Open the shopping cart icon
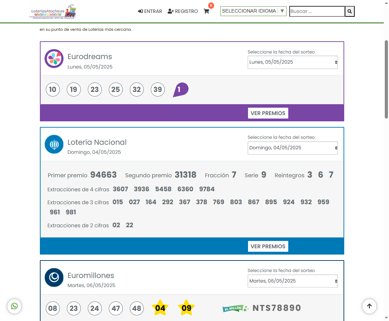This screenshot has width=389, height=321. coord(206,11)
